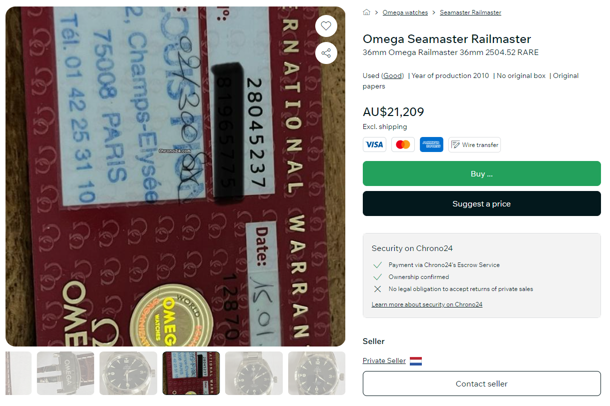Select the leather strap clasp thumbnail
The width and height of the screenshot is (610, 406).
[66, 373]
